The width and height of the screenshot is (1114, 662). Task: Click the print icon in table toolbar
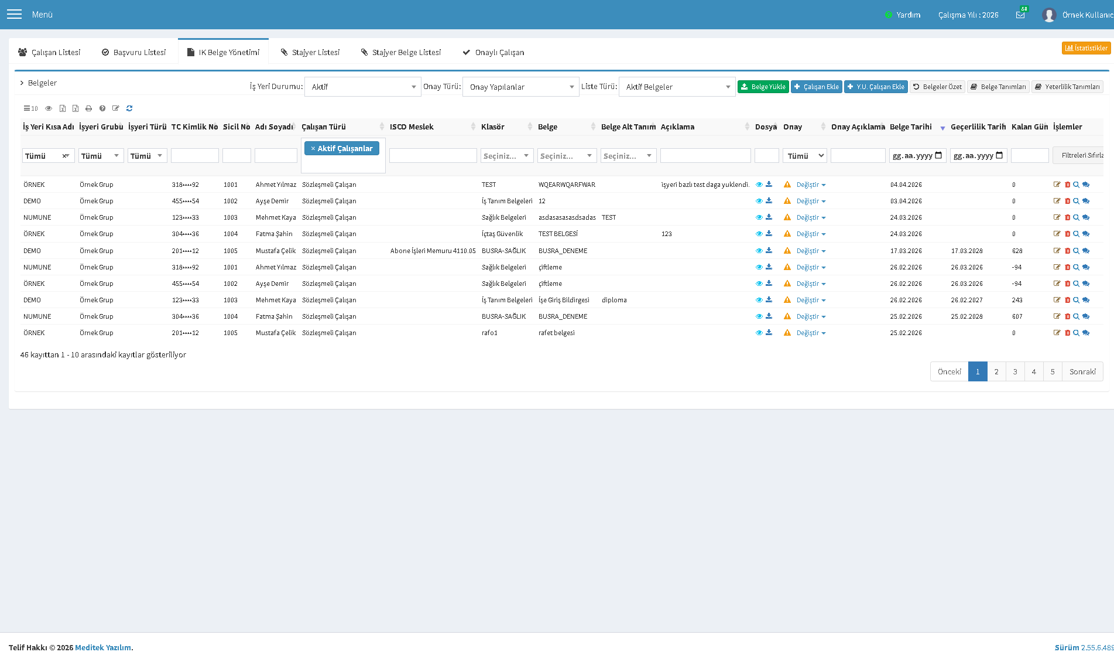coord(88,108)
